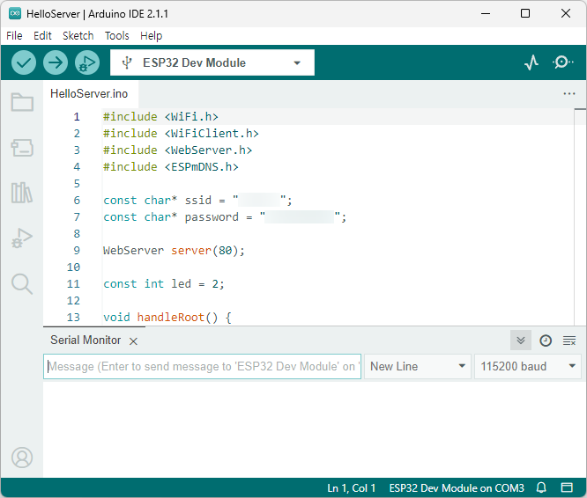Click code line '#include <WiFi.h>'
This screenshot has width=587, height=498.
pyautogui.click(x=160, y=117)
